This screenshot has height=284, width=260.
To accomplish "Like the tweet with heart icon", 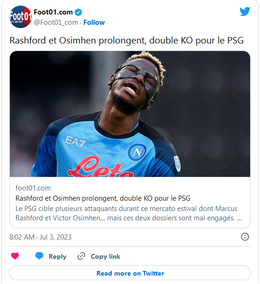I will click(15, 256).
